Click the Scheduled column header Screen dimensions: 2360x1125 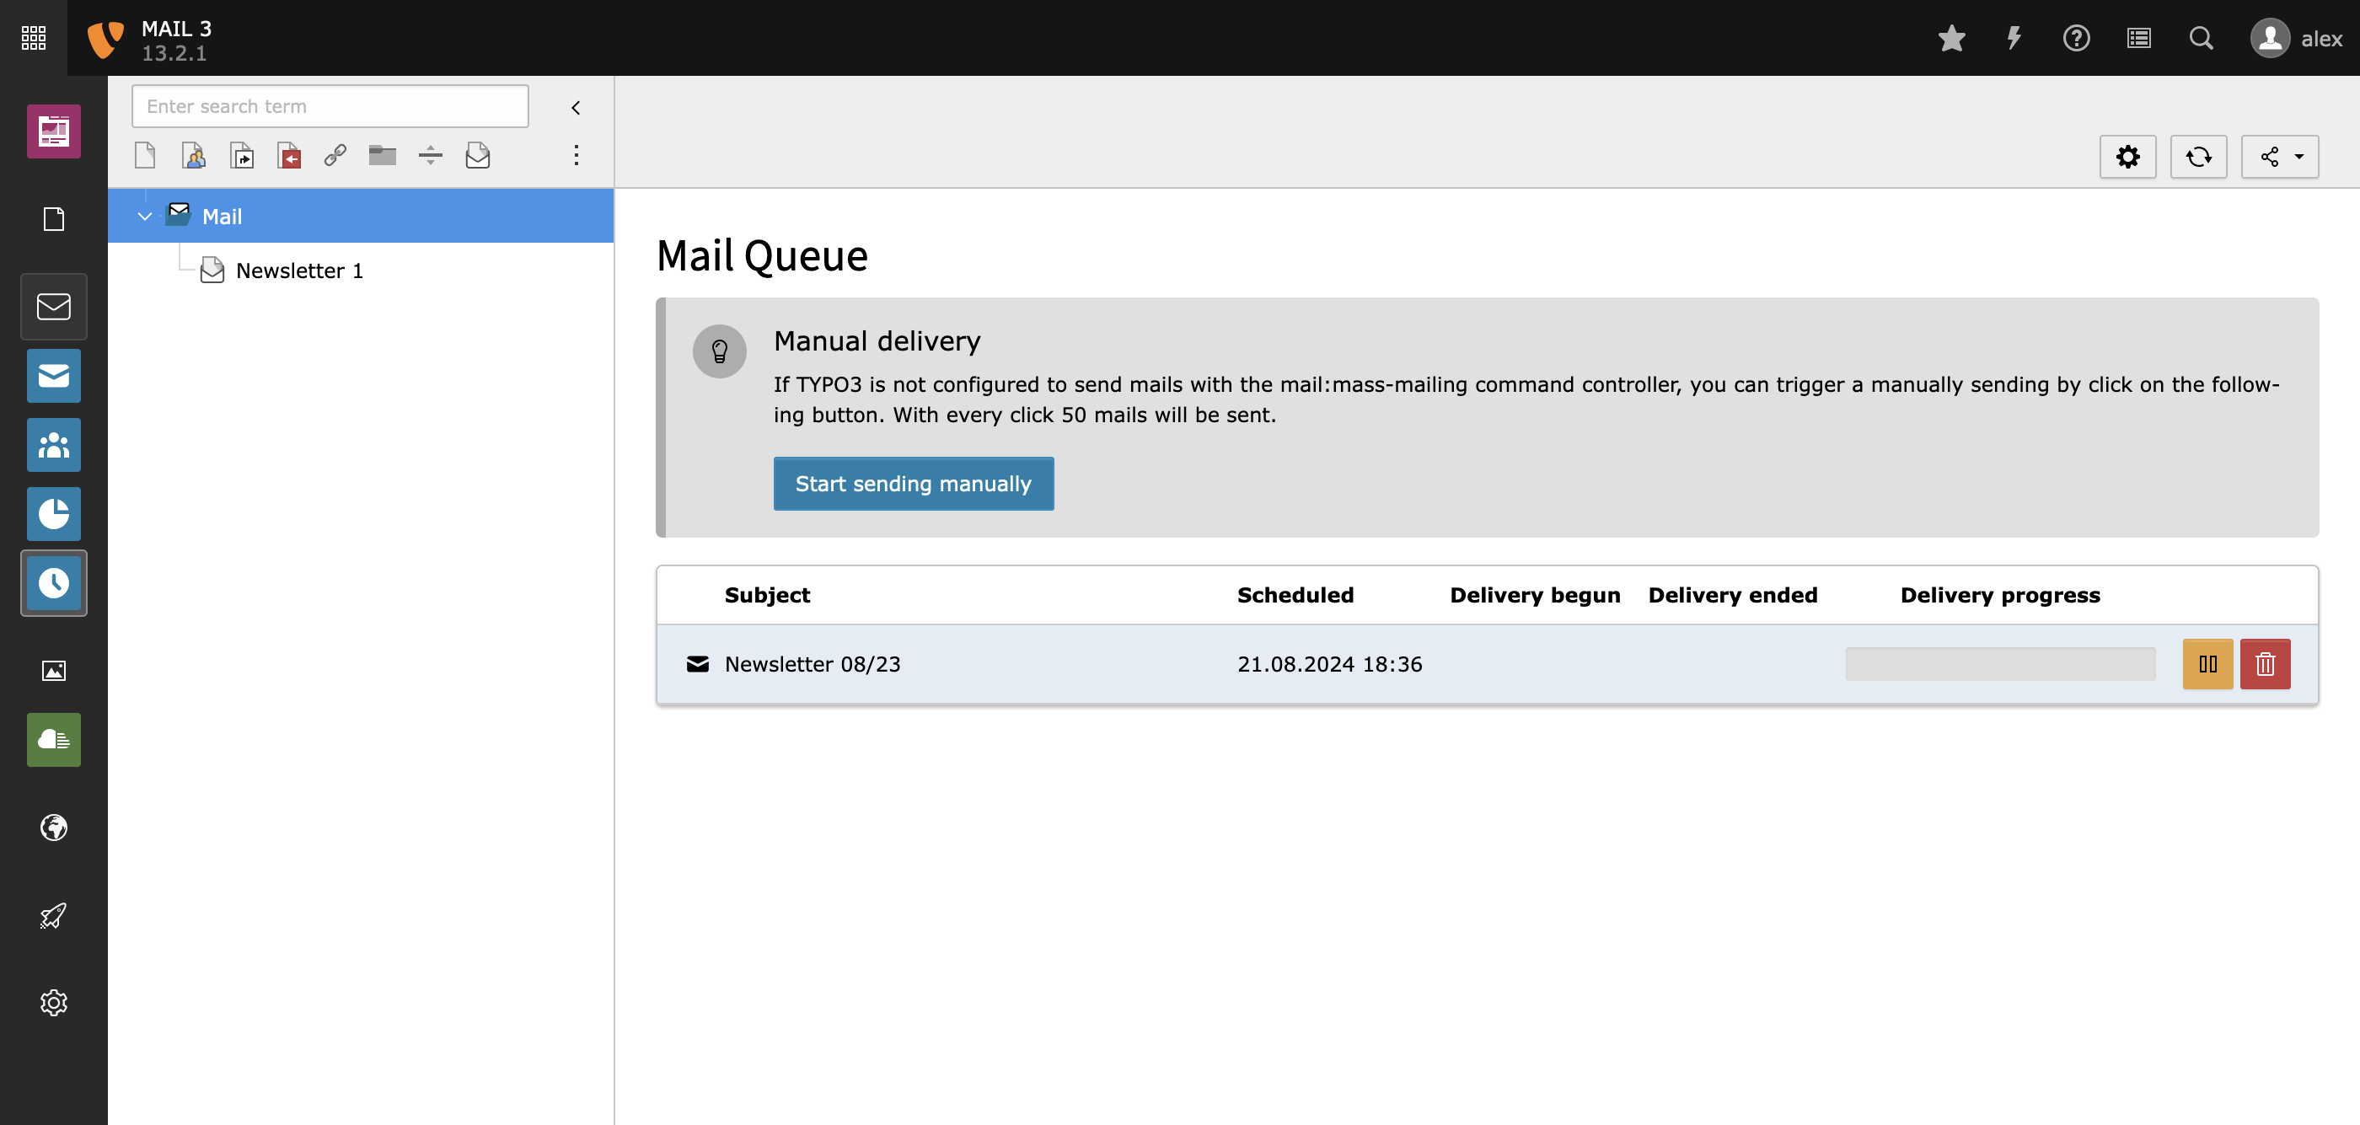point(1295,596)
